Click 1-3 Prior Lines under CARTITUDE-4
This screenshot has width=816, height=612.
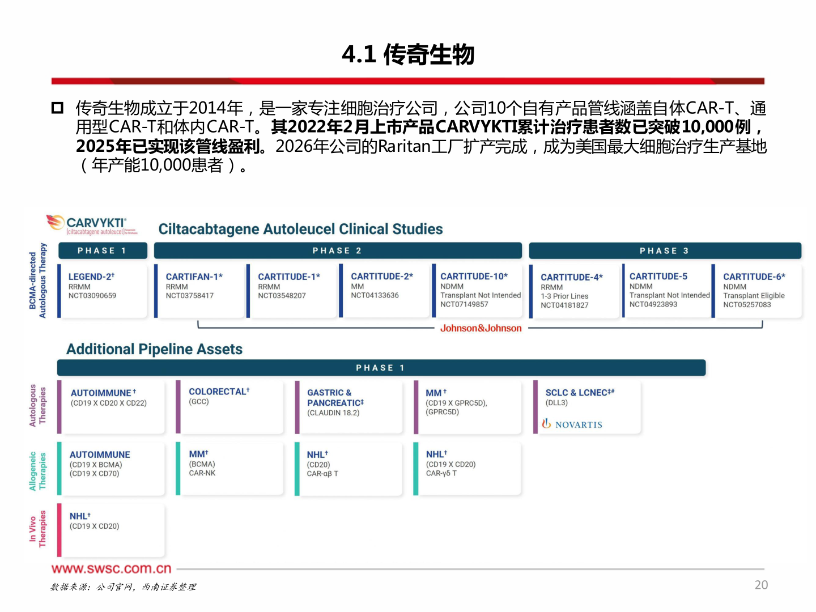tap(564, 296)
